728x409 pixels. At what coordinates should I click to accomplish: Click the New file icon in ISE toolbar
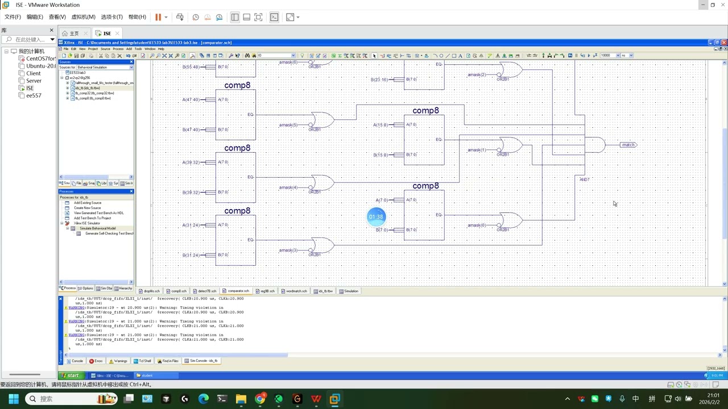point(64,56)
